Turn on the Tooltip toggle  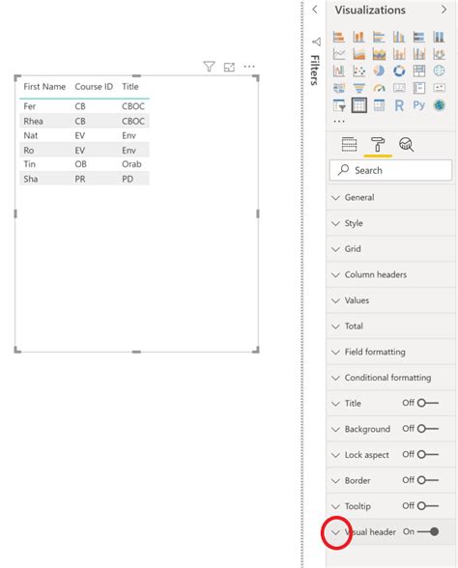click(x=428, y=506)
